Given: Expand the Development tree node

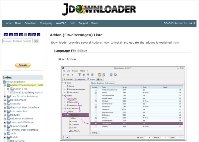Looking at the screenshot, I should (5, 100).
